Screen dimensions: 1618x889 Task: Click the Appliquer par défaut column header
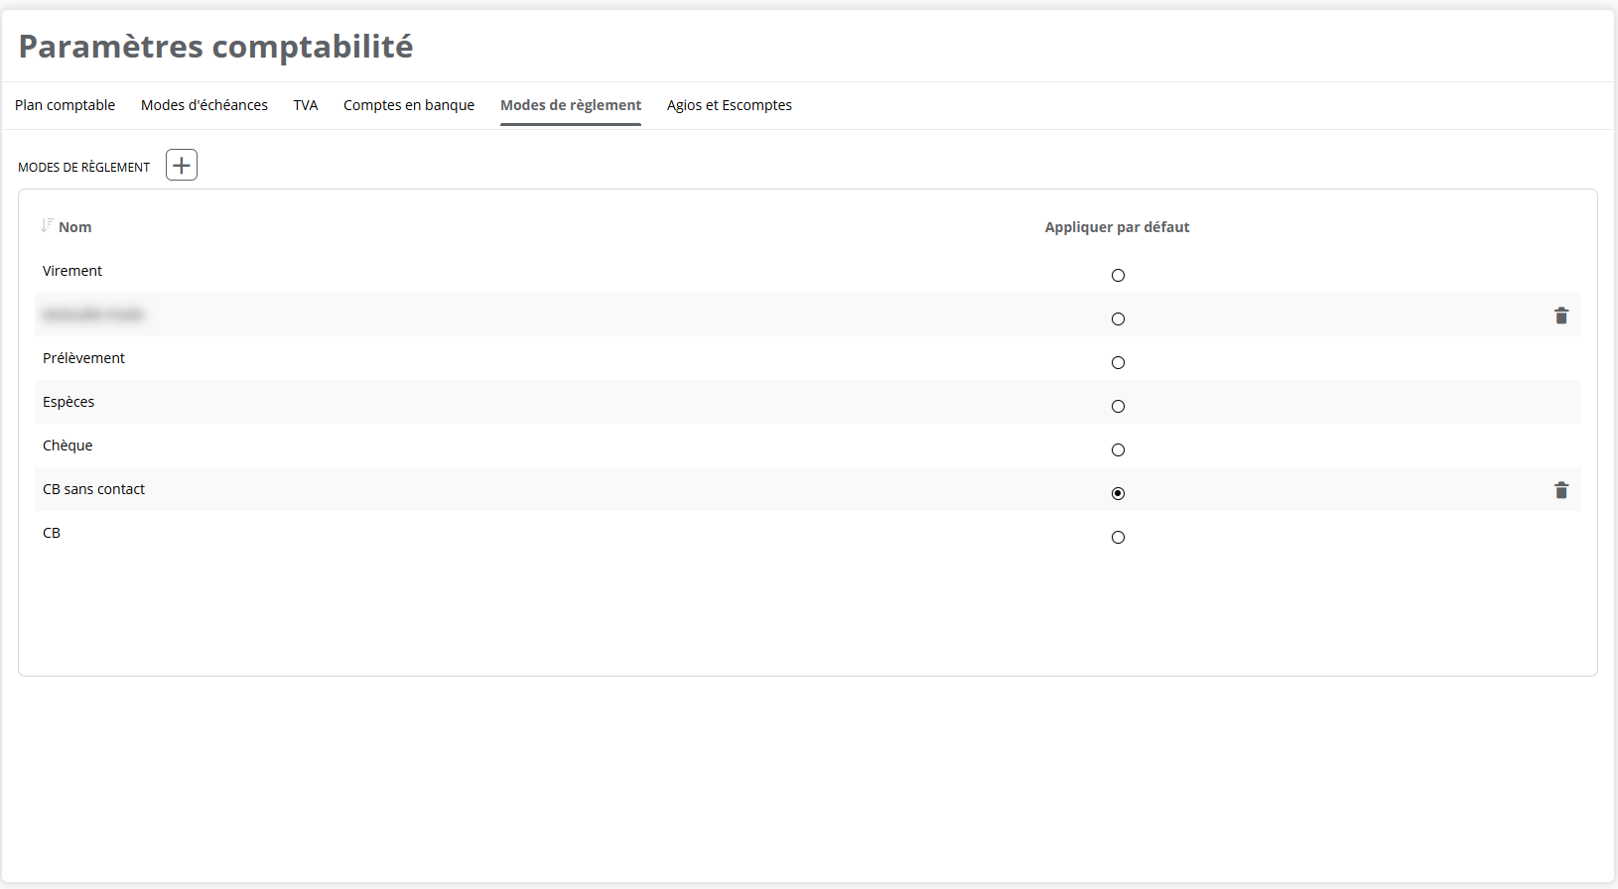point(1117,227)
